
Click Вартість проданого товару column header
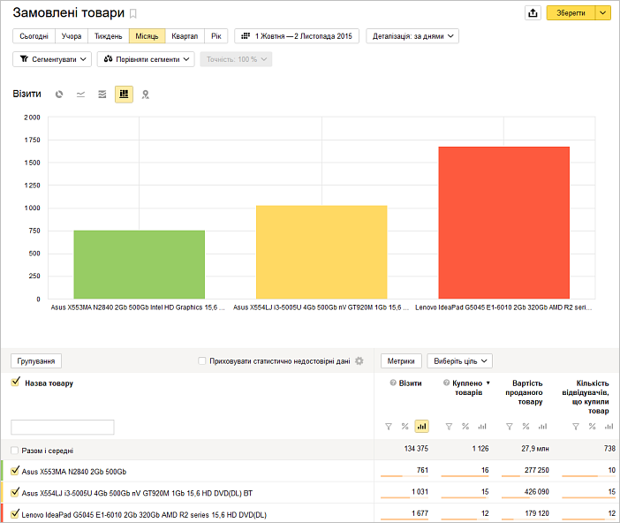(x=525, y=392)
